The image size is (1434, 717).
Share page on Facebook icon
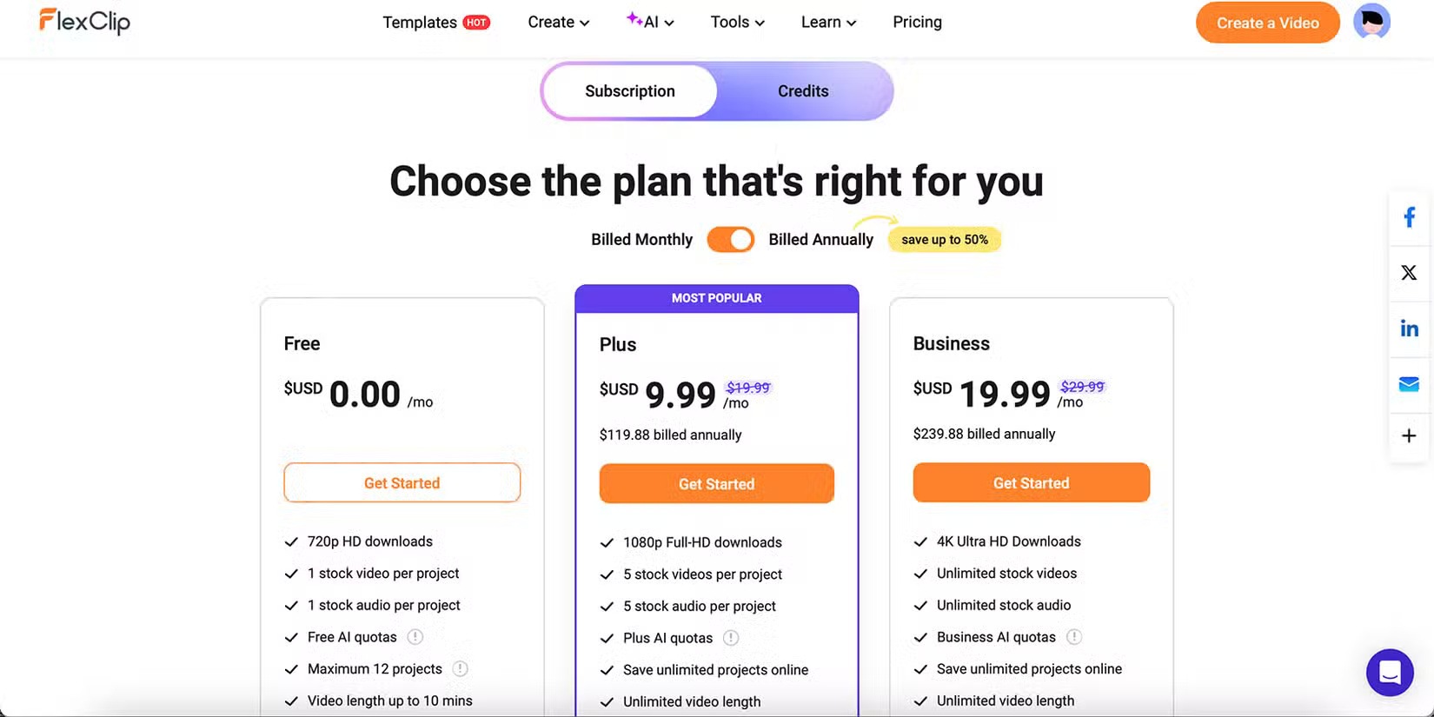(x=1409, y=217)
